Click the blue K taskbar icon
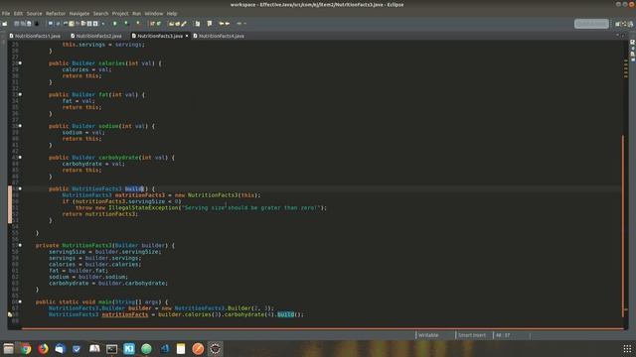Screen dimensions: 636x357 (129, 348)
